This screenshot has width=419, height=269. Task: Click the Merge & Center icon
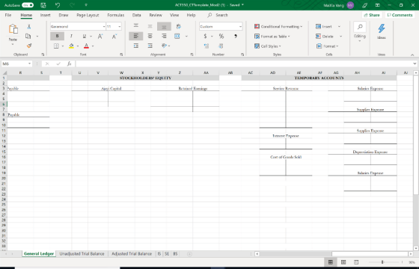tap(177, 36)
